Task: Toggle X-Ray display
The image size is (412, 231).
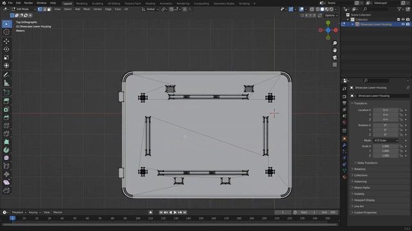Action: click(x=312, y=9)
